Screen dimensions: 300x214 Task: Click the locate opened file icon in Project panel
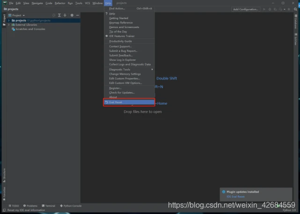[x=54, y=15]
